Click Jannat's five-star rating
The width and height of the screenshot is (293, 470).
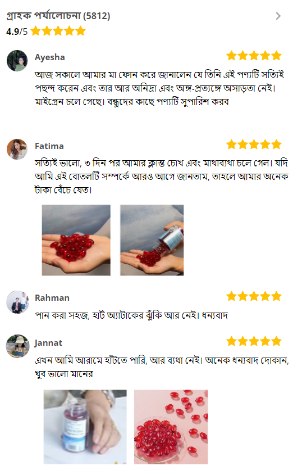(x=254, y=341)
